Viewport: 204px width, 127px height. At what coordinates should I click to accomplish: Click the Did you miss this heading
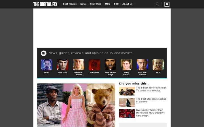point(134,84)
